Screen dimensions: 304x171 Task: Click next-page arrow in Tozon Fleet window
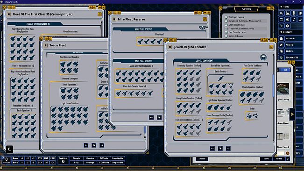(x=102, y=145)
